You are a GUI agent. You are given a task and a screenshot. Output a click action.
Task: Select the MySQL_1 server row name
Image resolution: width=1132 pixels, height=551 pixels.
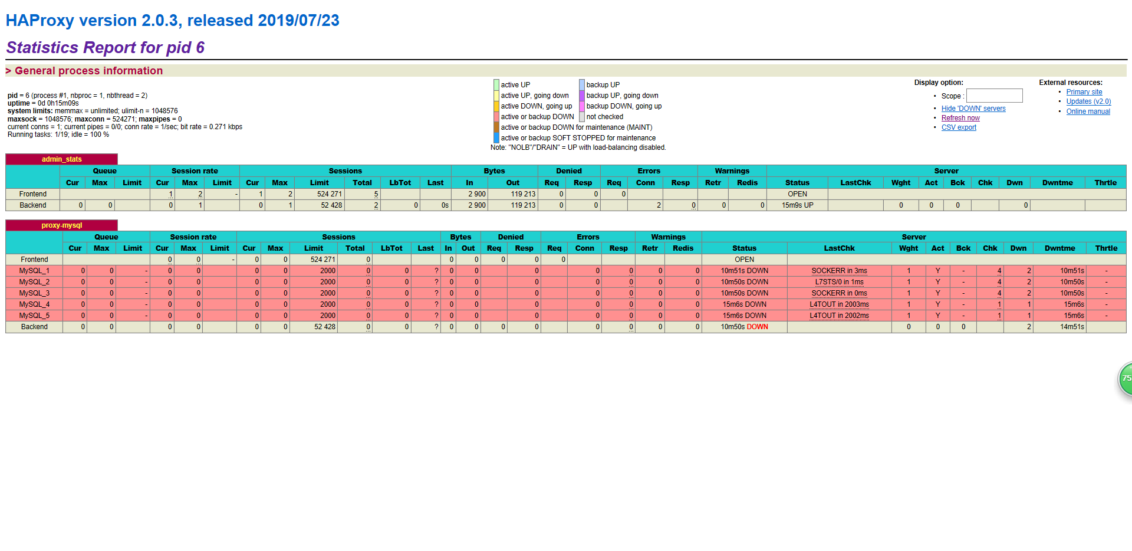point(34,271)
